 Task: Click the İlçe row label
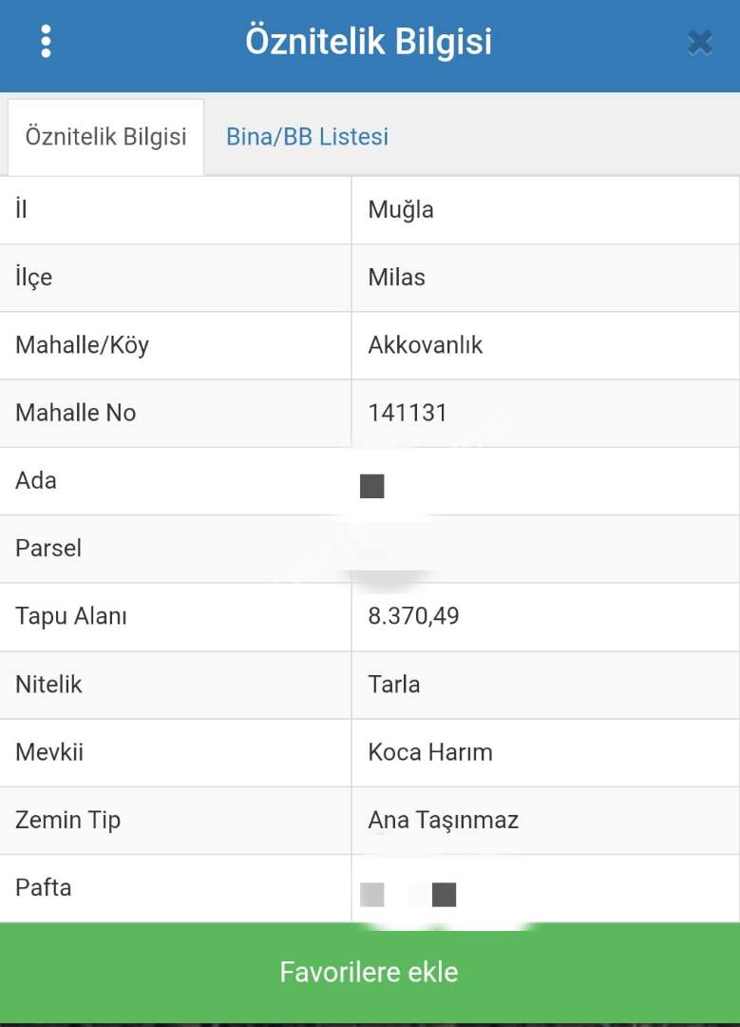point(34,278)
